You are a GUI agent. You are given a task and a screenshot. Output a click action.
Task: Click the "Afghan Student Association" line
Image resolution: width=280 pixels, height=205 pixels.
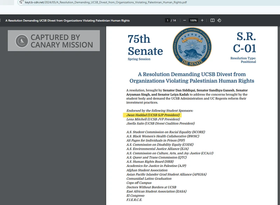point(147,170)
